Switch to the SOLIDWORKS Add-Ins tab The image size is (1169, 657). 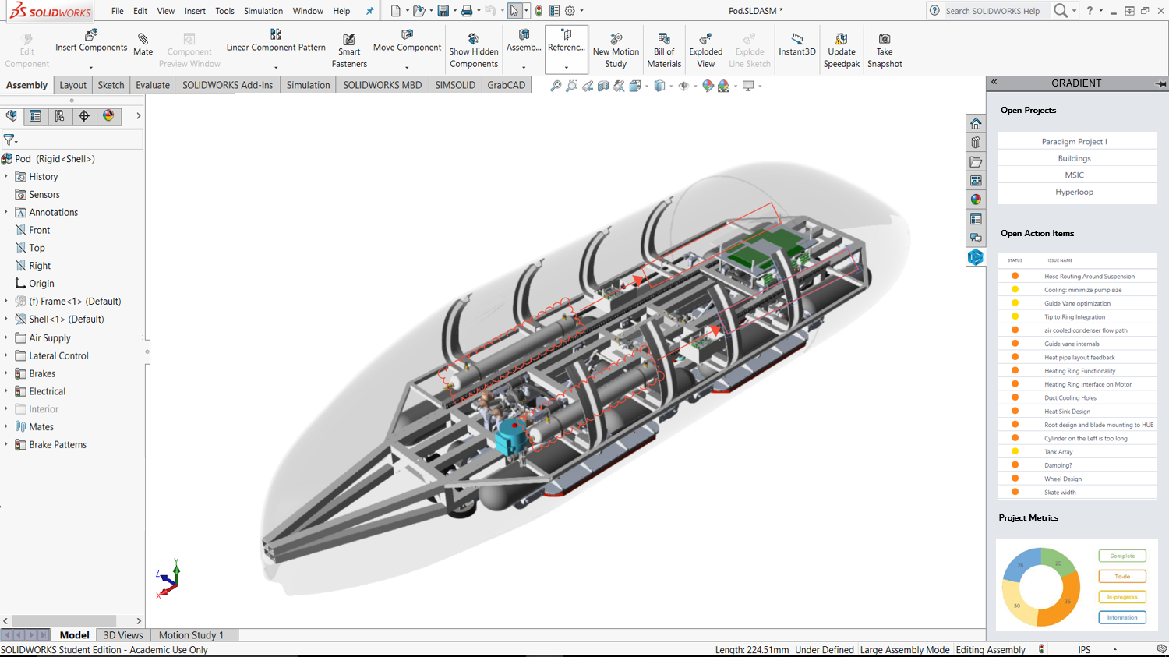(x=228, y=85)
